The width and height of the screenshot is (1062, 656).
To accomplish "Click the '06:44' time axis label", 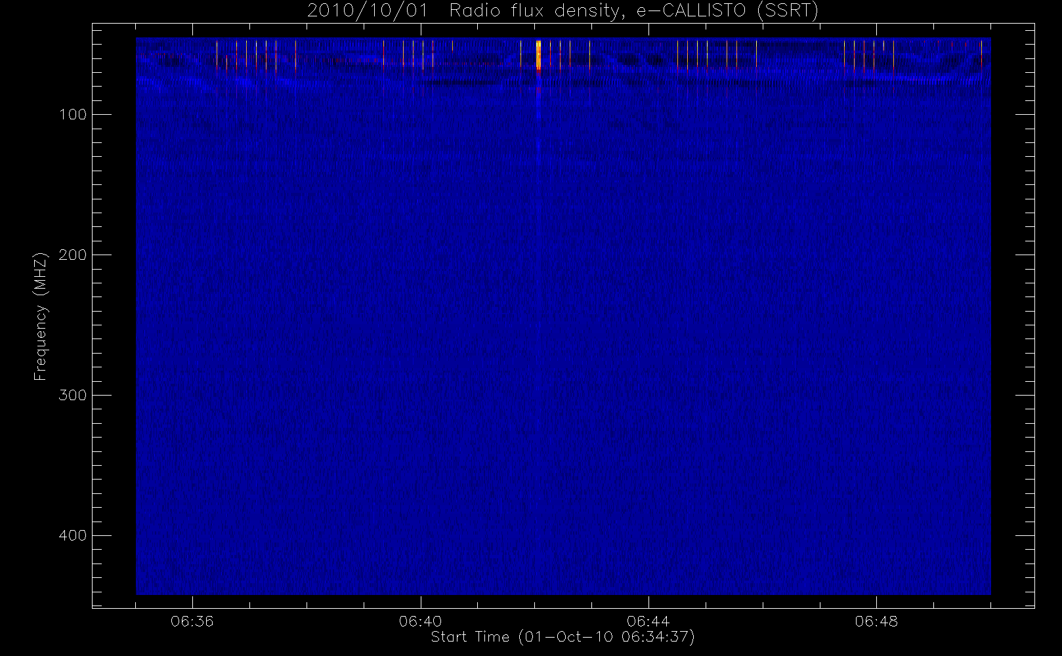I will click(x=648, y=621).
